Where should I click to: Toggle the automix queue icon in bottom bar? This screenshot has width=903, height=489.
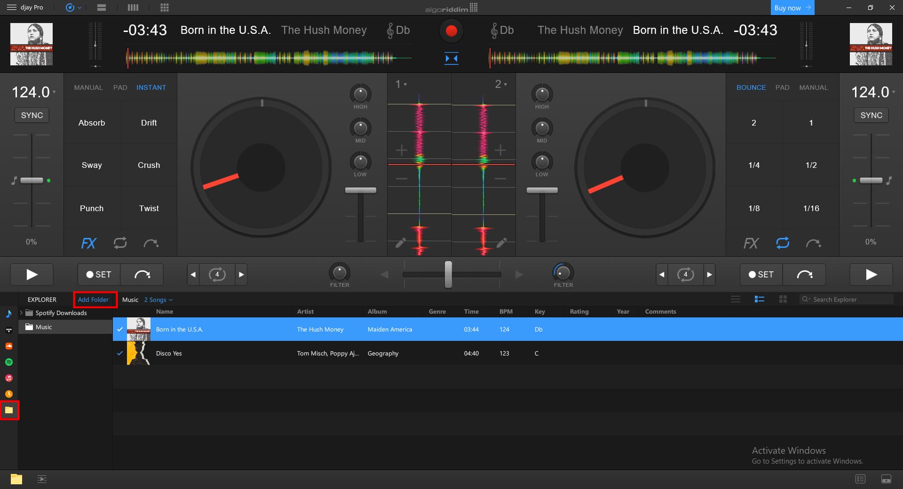tap(42, 479)
